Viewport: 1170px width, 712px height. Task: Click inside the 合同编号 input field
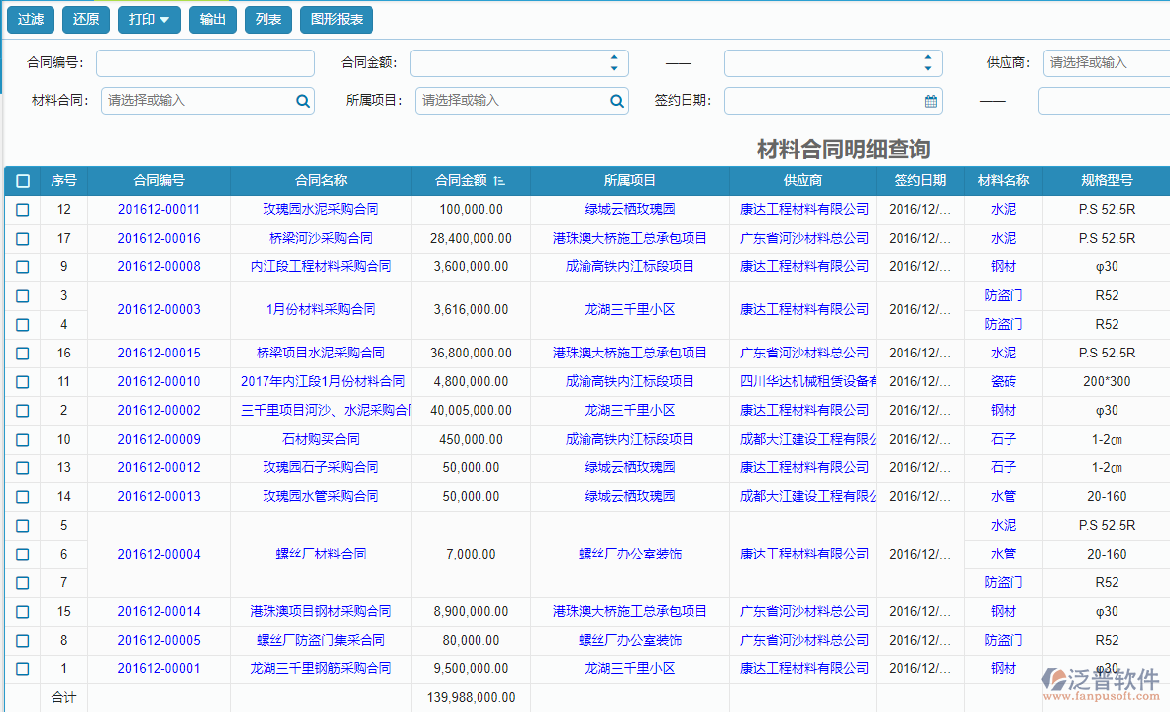click(204, 61)
